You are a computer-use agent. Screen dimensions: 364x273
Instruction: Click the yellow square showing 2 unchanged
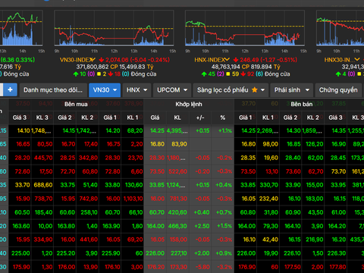click(99, 74)
